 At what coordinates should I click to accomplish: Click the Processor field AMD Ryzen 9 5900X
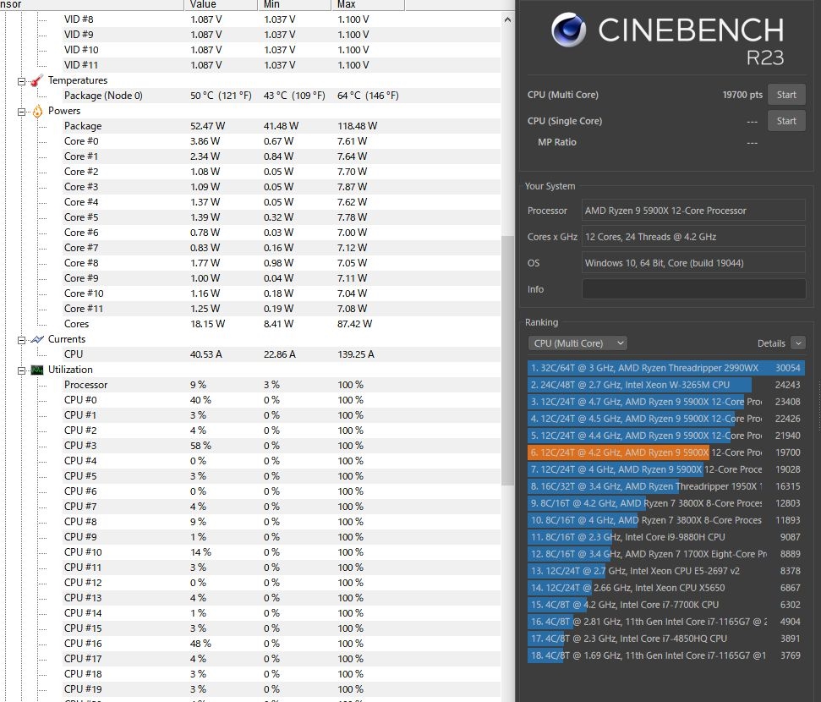point(694,210)
